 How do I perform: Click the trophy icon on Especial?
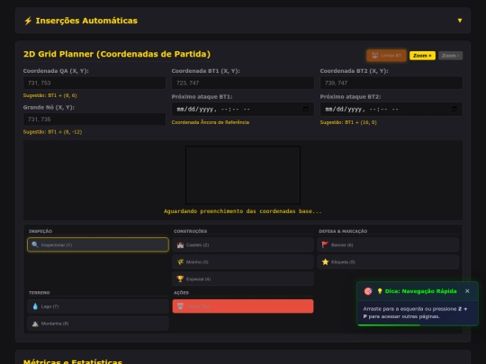tap(180, 279)
